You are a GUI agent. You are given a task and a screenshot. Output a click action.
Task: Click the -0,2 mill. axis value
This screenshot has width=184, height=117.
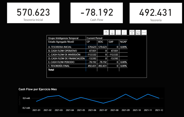(x=26, y=108)
